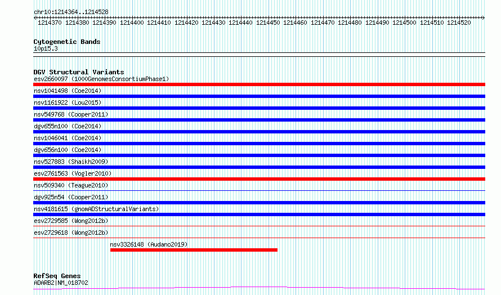
Task: Open esv2761563 (Vogler2010) variant label
Action: click(73, 173)
